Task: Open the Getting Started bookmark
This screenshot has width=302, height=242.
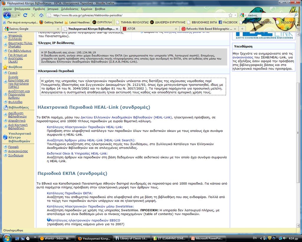Action: (x=51, y=22)
